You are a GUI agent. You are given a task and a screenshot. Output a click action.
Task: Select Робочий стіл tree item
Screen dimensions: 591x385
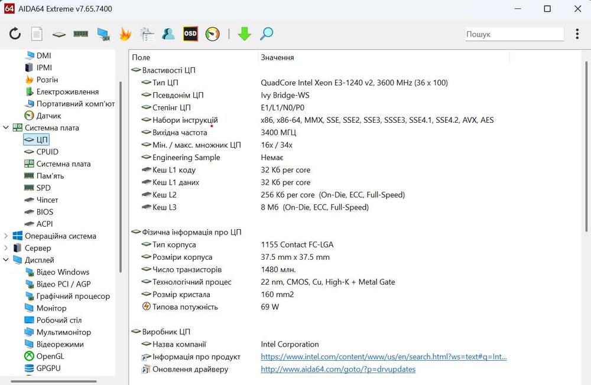coord(53,321)
